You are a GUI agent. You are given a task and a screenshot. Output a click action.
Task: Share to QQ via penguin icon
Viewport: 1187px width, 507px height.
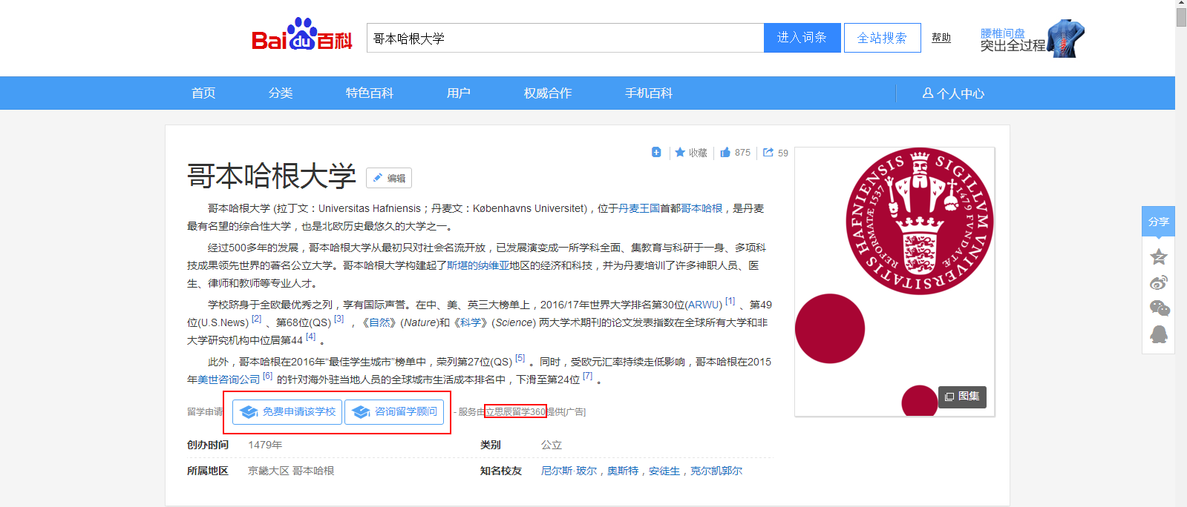(1159, 334)
